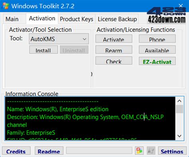Close the Windows Toolkit window
This screenshot has height=157, width=189.
click(x=181, y=6)
